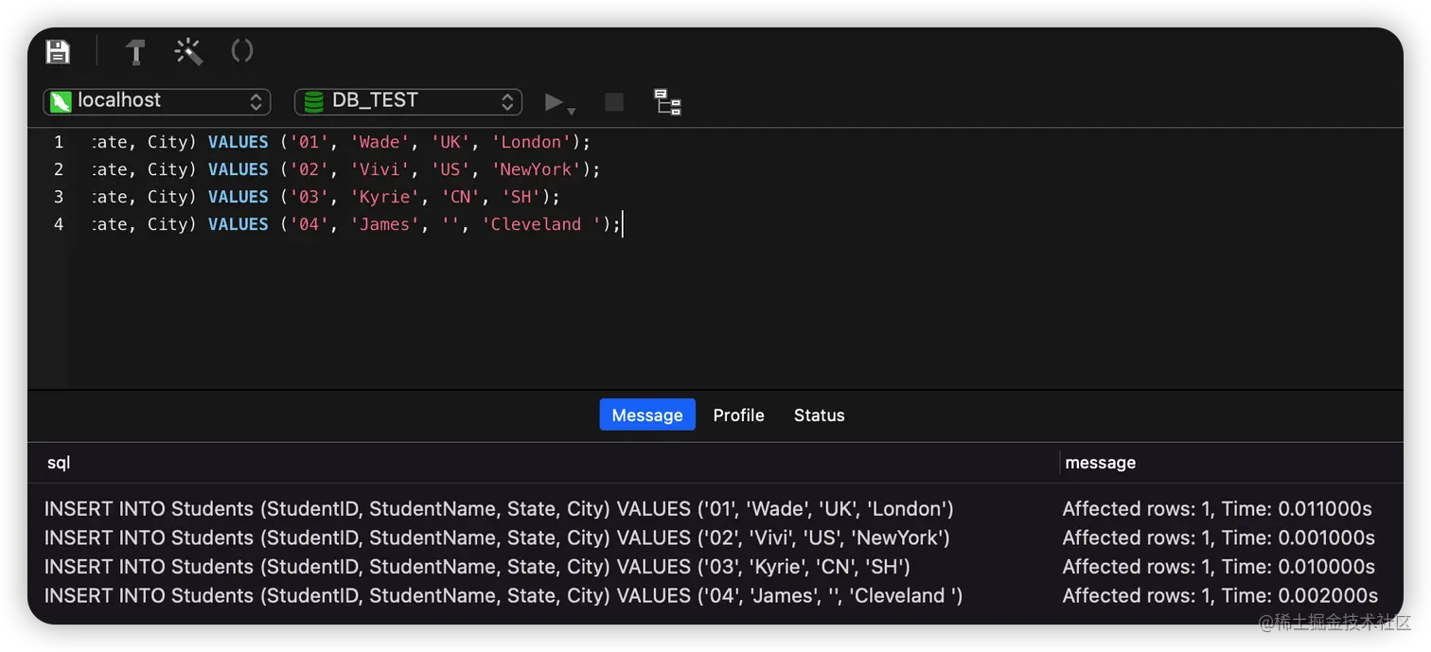Click the message 'Time: 0.010000s'
Screen dimensions: 1431x652
coord(1298,566)
